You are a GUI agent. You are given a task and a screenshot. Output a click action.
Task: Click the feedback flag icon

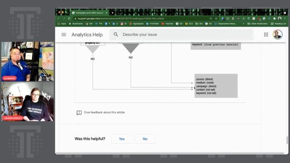79,113
